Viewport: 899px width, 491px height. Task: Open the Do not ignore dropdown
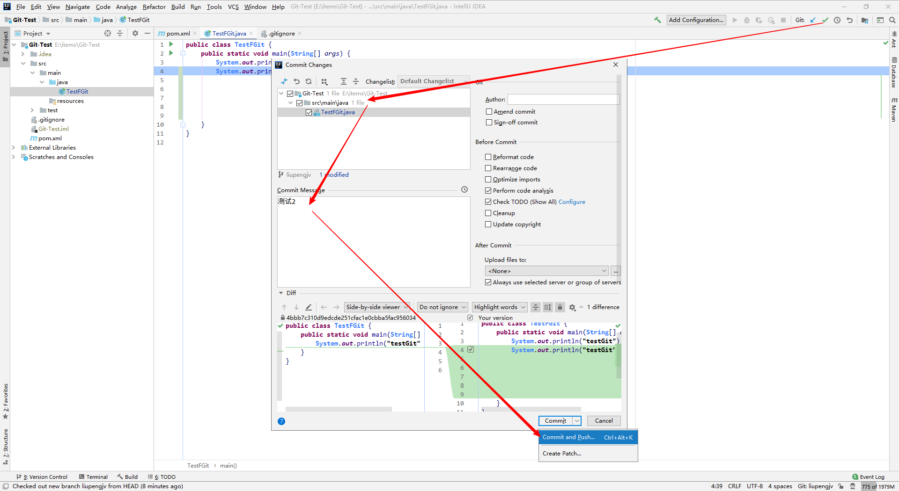[442, 307]
